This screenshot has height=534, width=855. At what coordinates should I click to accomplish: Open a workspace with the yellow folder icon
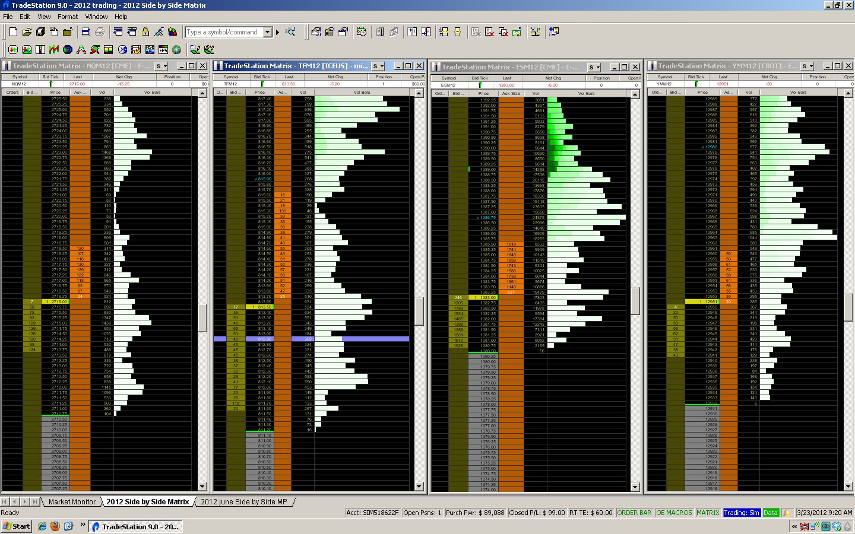click(27, 32)
